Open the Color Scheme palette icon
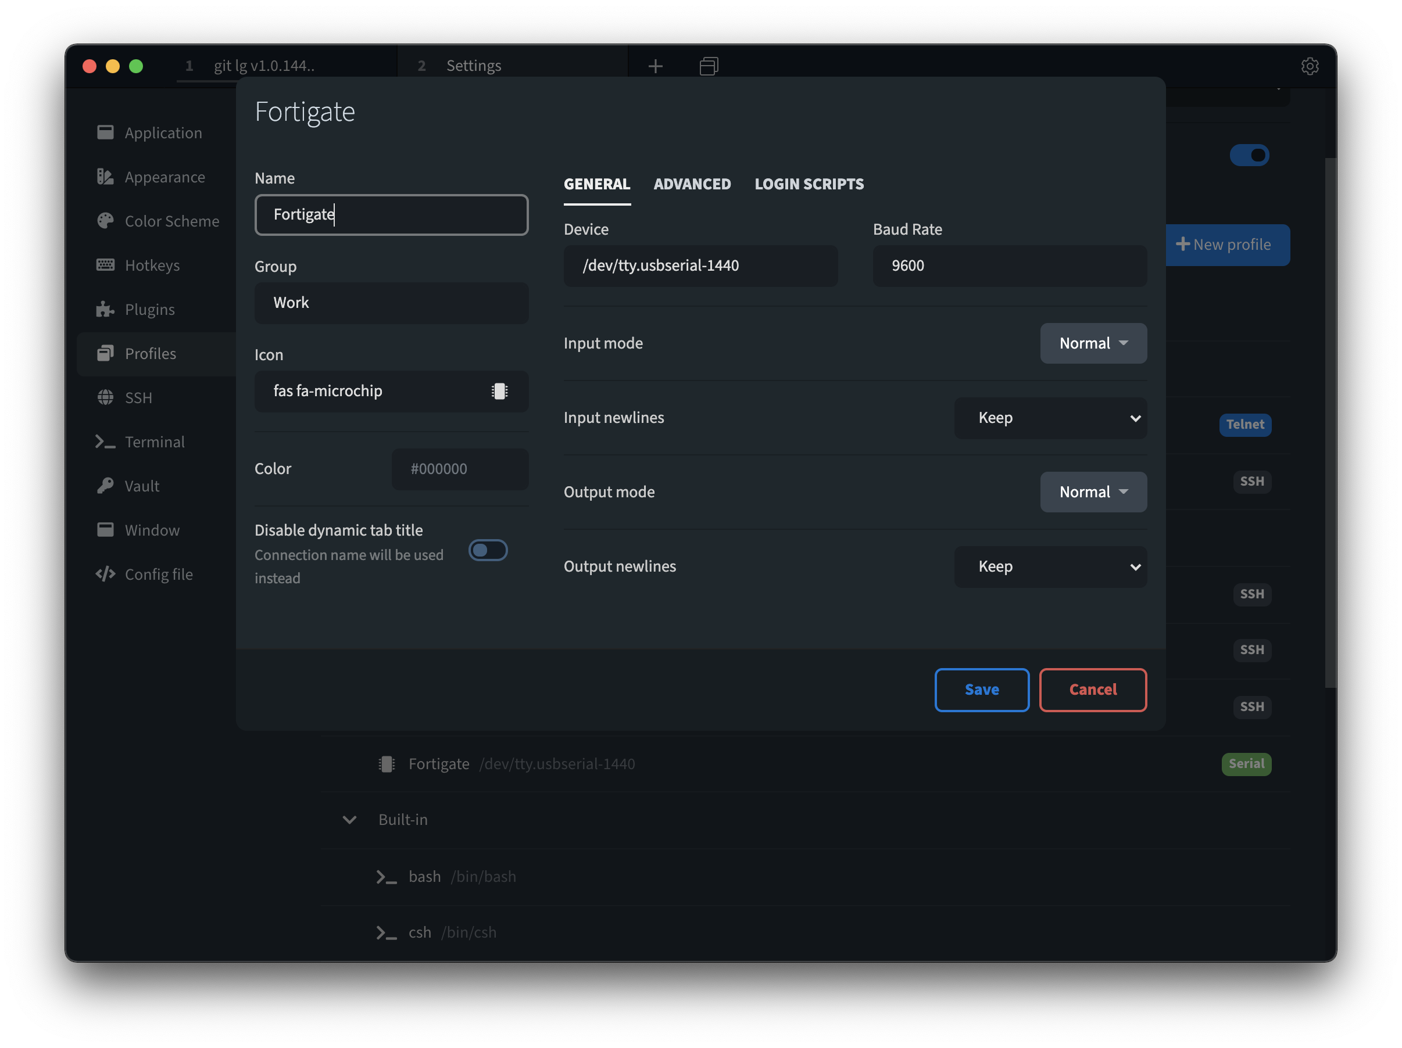The width and height of the screenshot is (1402, 1048). coord(105,221)
